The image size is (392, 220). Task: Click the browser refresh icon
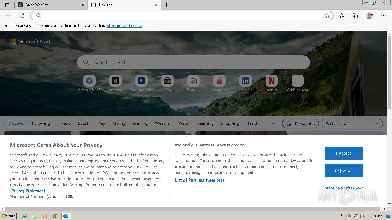click(x=22, y=16)
